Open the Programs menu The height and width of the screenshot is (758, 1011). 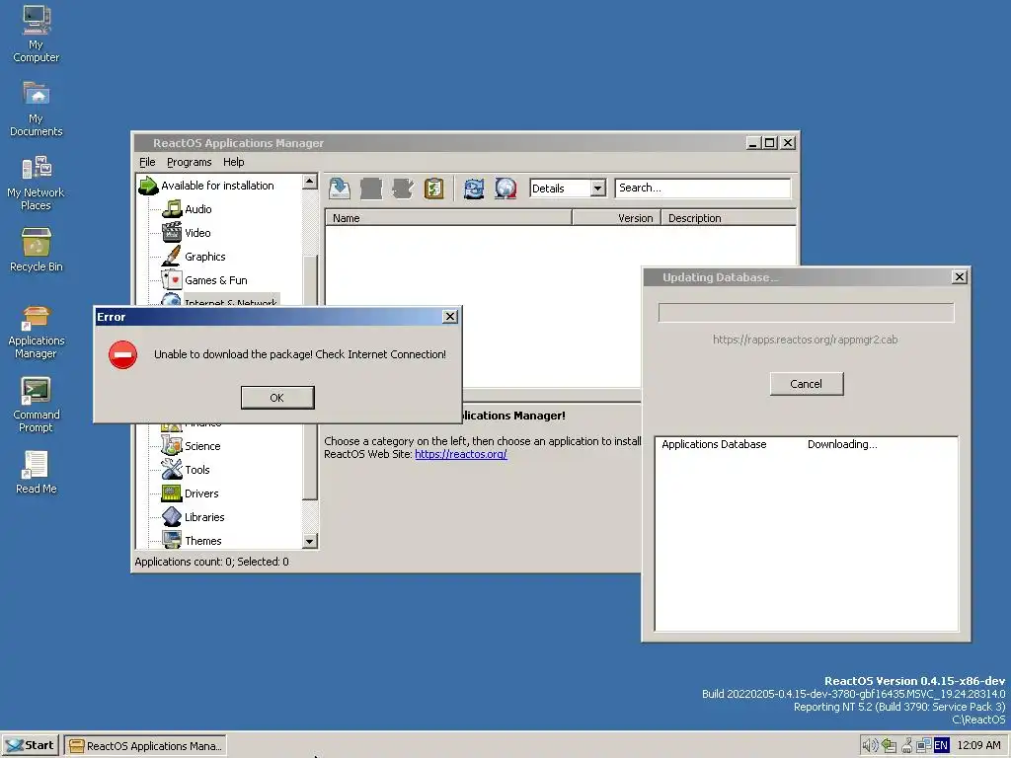pos(189,162)
